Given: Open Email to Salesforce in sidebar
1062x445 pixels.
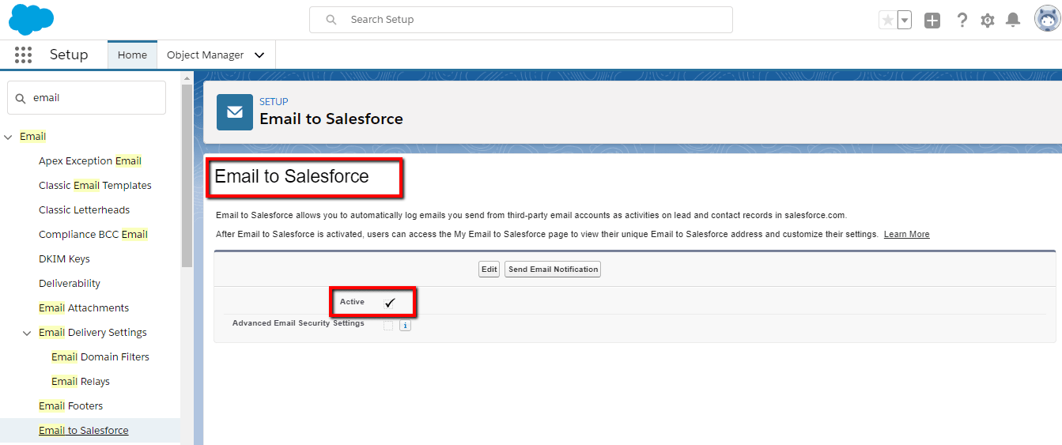Looking at the screenshot, I should (83, 430).
